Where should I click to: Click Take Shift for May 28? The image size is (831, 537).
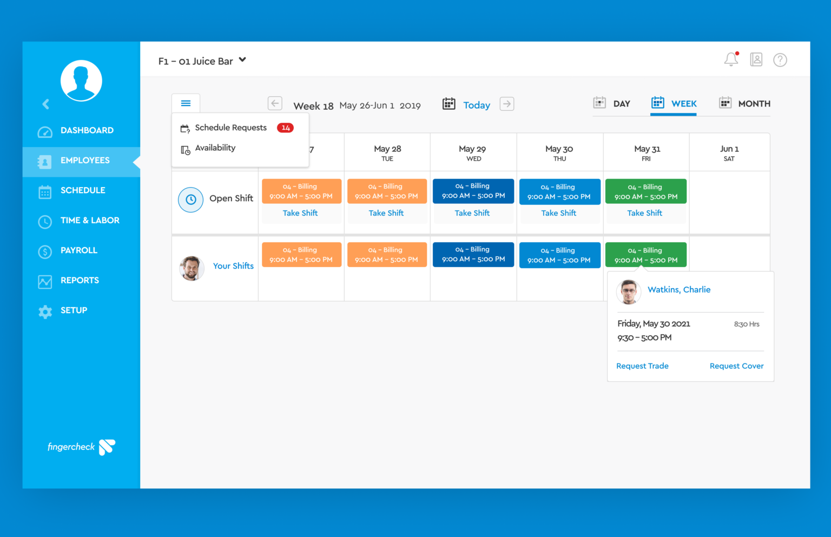(x=386, y=213)
